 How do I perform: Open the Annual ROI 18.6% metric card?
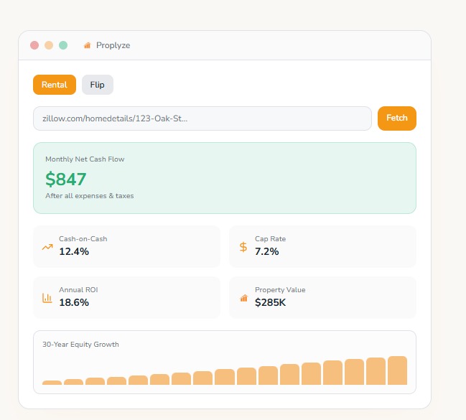126,297
